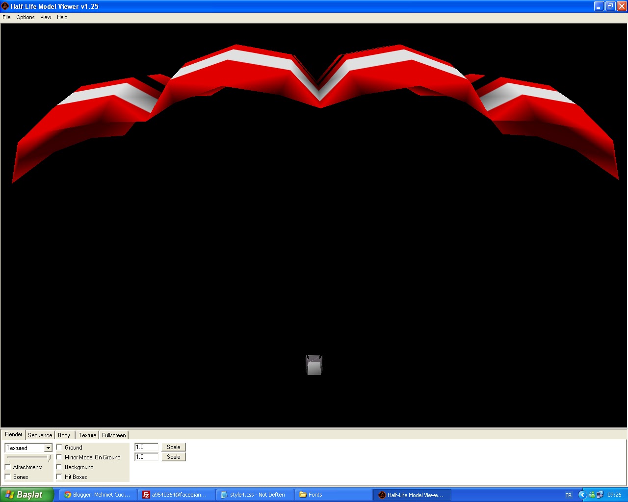This screenshot has height=502, width=628.
Task: Expand the Textured render mode dropdown
Action: pos(48,448)
